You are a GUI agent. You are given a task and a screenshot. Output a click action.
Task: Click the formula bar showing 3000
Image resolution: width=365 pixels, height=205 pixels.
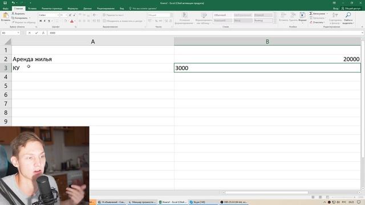[204, 33]
